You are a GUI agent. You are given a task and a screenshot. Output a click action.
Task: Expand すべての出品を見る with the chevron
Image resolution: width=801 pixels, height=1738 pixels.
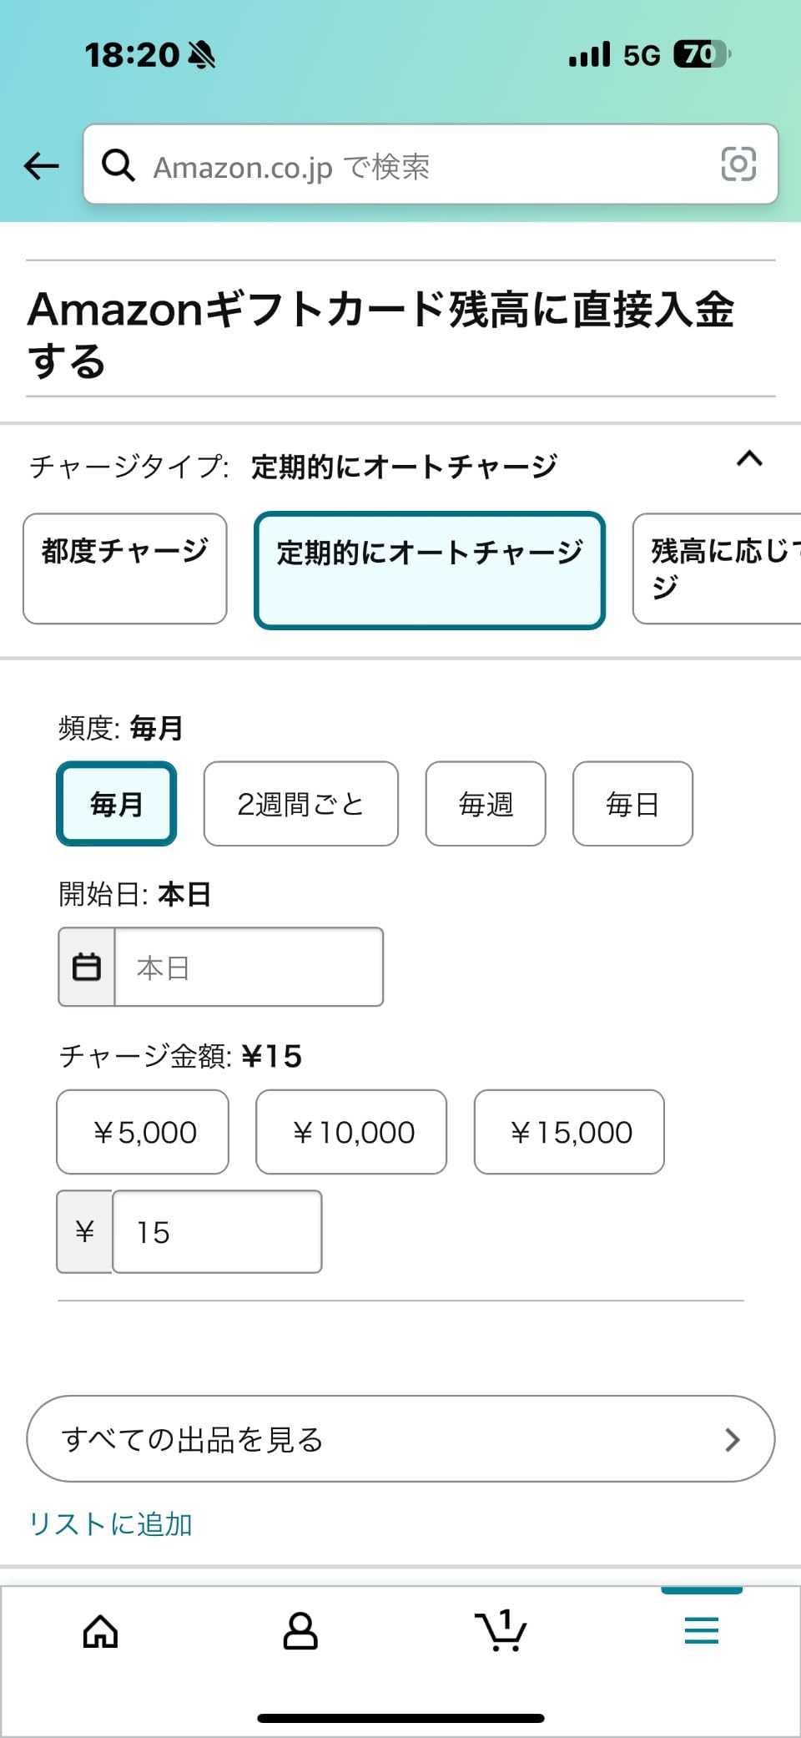click(x=733, y=1438)
